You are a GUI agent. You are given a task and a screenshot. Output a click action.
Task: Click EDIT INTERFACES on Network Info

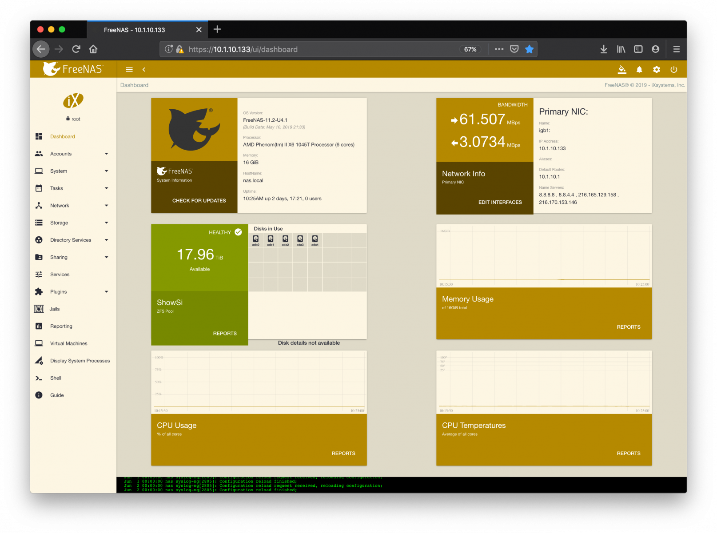[x=500, y=202]
